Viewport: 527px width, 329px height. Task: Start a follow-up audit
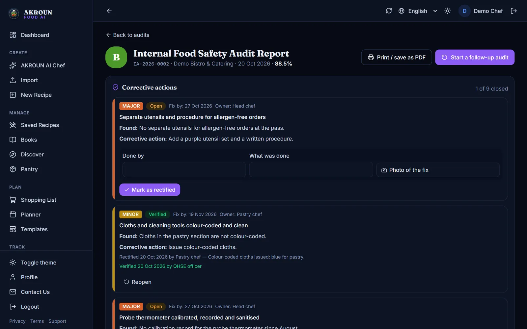point(475,57)
